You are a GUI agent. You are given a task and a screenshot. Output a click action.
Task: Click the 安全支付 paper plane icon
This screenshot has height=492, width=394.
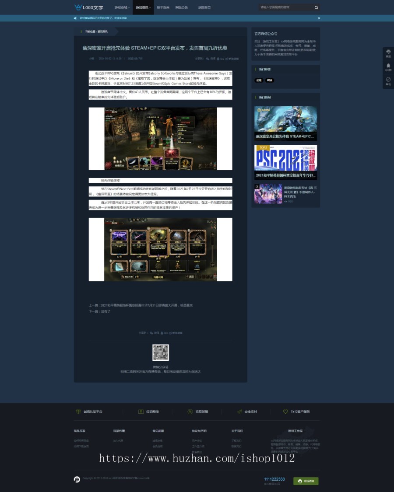[239, 412]
